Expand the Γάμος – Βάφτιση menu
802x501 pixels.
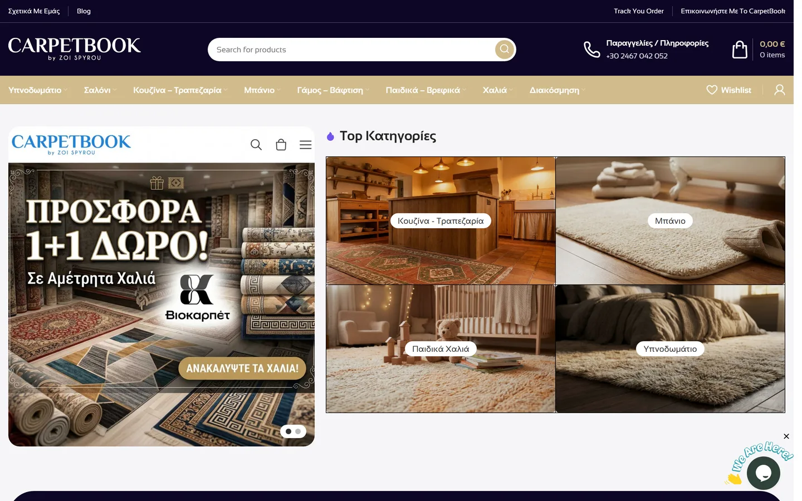coord(333,90)
